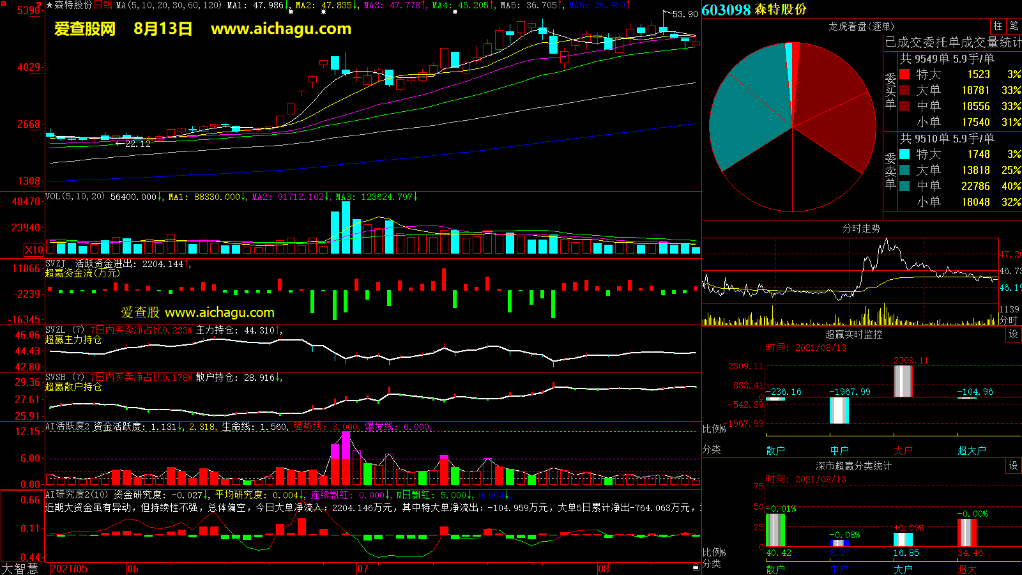Screen dimensions: 1022x575
Task: Click the red question mark icon above price axis
Action: (40, 6)
